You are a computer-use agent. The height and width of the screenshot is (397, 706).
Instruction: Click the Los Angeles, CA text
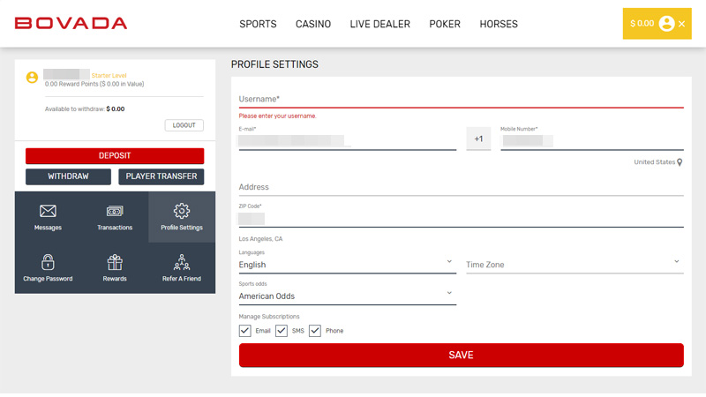coord(260,239)
